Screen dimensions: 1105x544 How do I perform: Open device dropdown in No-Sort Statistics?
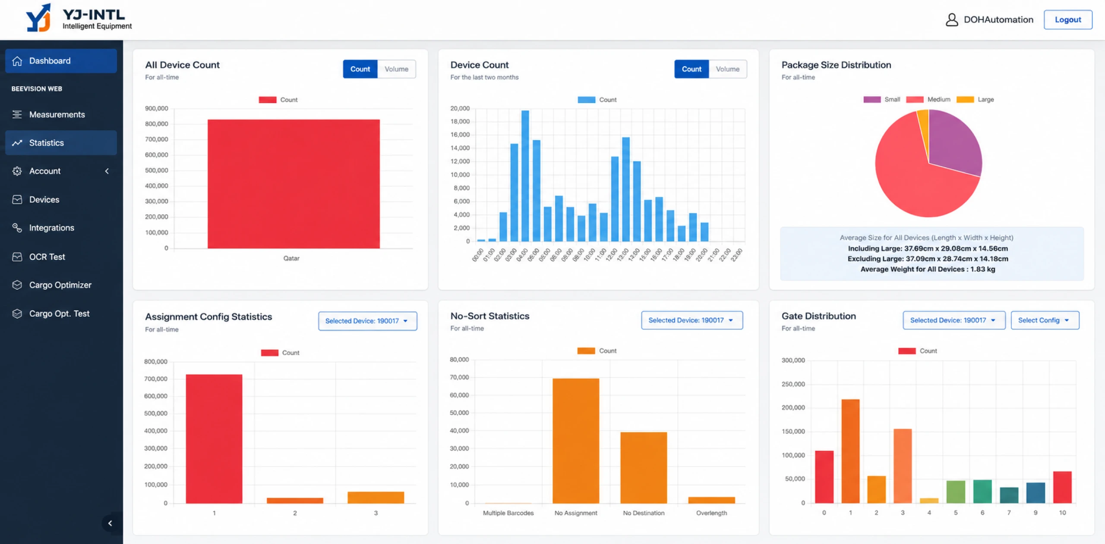click(x=692, y=320)
